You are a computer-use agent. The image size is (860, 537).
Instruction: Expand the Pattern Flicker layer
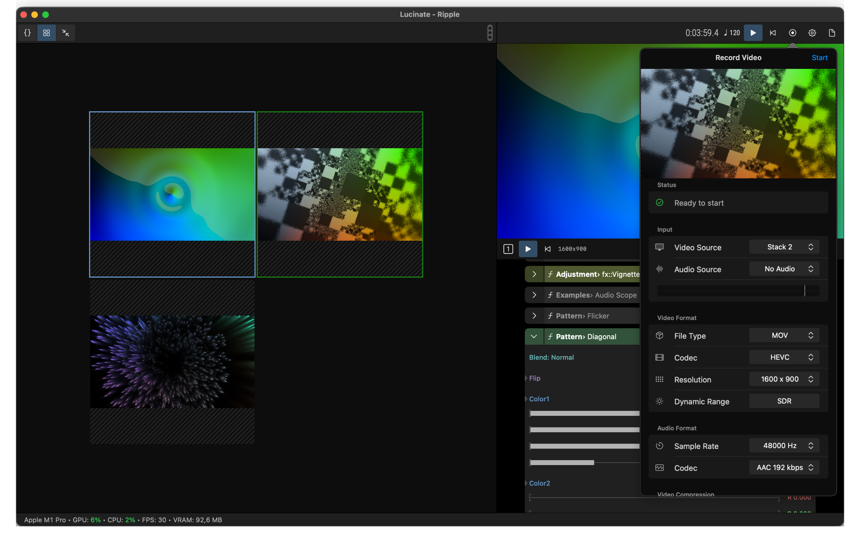[x=534, y=316]
